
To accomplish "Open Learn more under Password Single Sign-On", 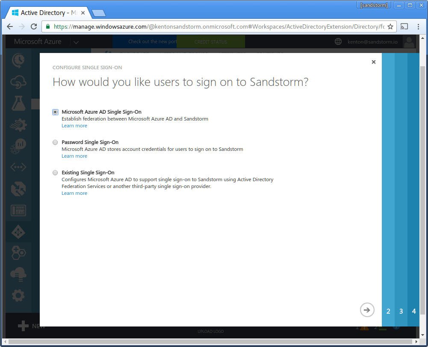I will tap(74, 156).
